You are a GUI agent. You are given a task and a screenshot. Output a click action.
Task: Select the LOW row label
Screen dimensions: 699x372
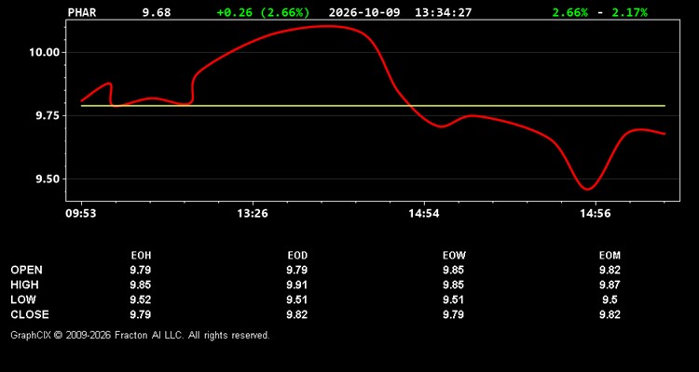pos(23,299)
